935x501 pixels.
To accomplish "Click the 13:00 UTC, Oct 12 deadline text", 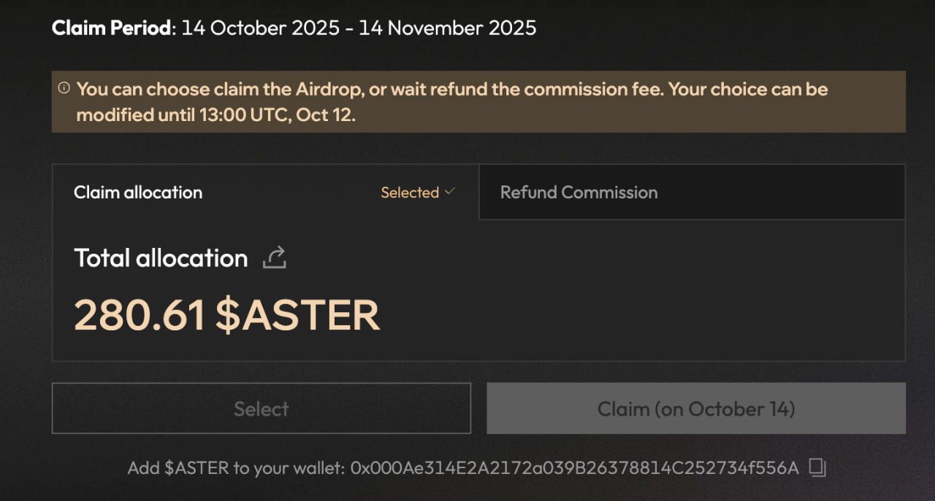I will tap(277, 115).
